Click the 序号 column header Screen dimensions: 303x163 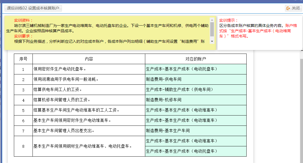click(x=23, y=59)
